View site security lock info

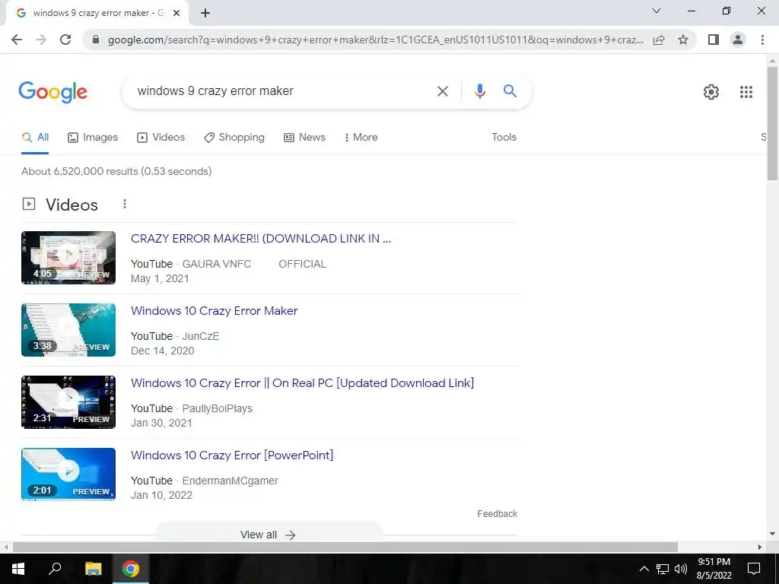pos(96,40)
